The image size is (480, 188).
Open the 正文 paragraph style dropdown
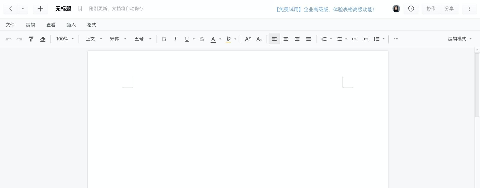coord(94,39)
